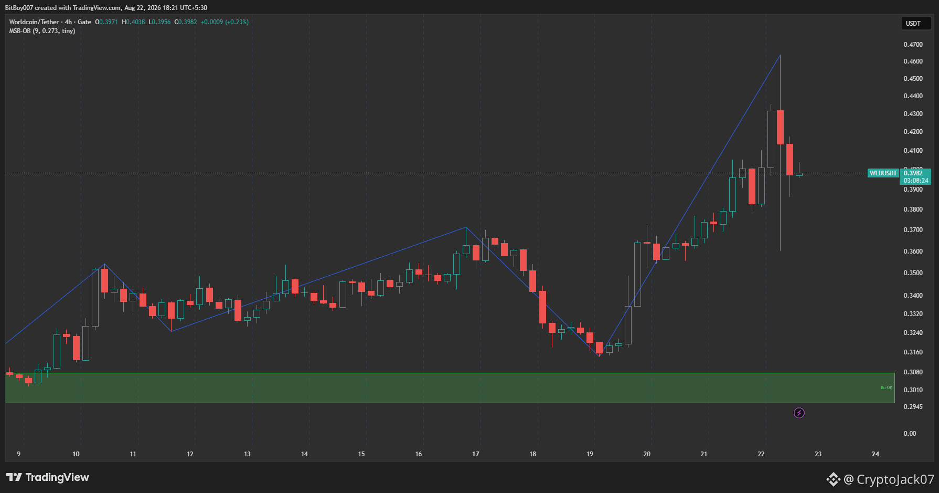Click the low value L0.3956

tap(159, 22)
